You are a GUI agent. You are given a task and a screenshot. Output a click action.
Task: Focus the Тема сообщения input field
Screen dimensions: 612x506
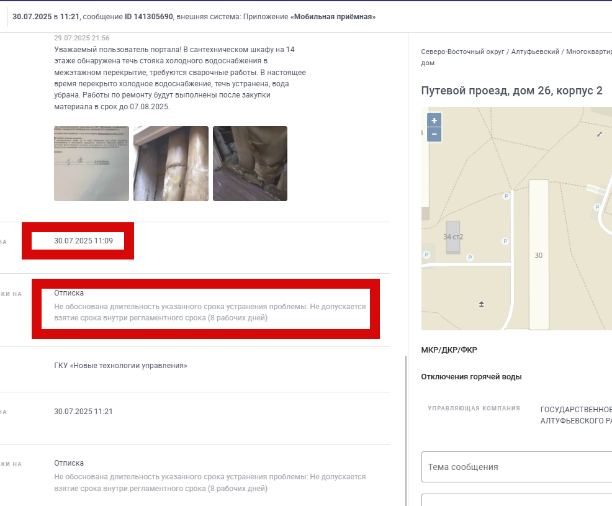pyautogui.click(x=517, y=467)
